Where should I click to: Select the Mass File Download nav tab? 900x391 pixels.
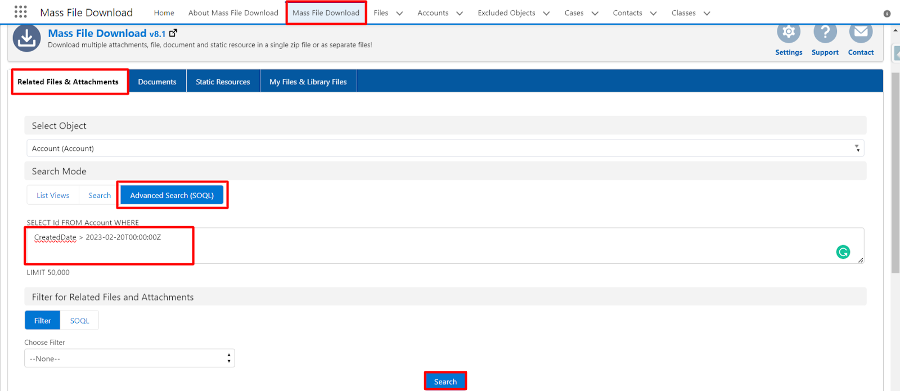tap(326, 13)
